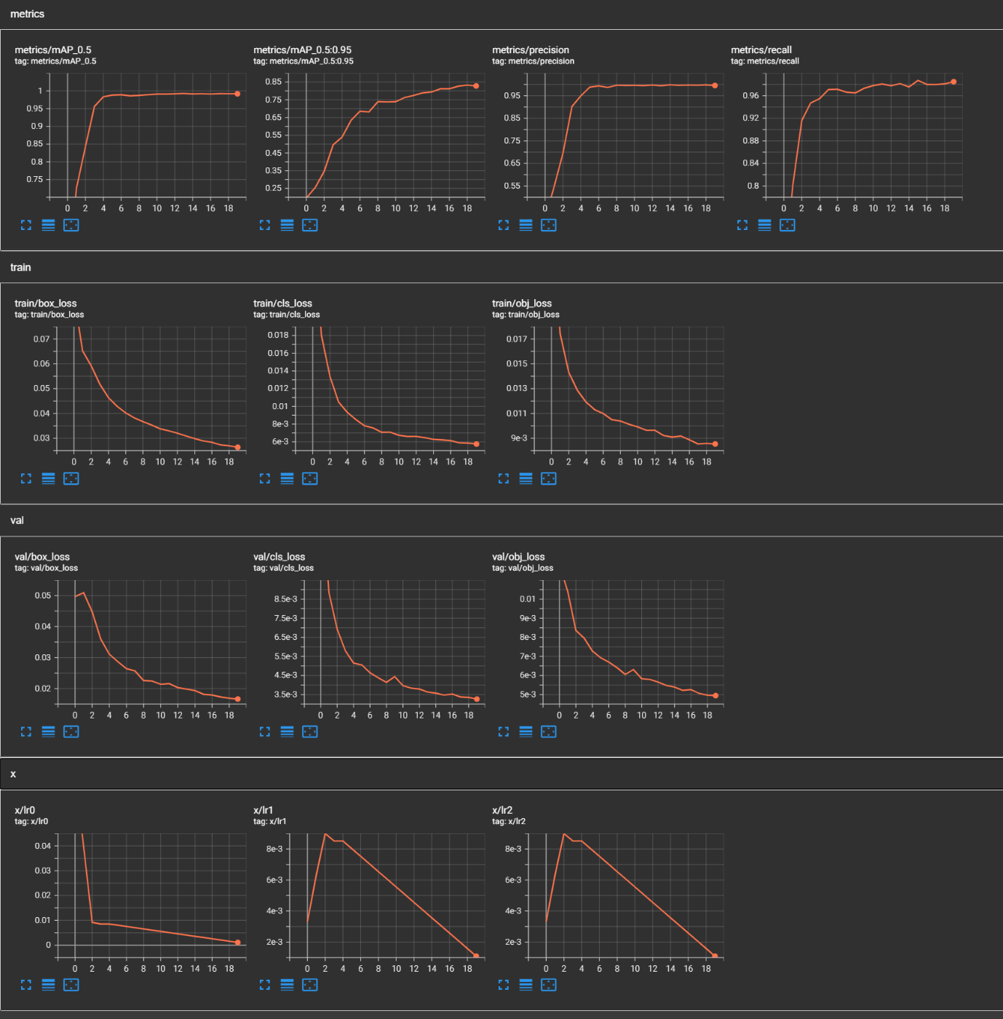Fit domain to data on metrics/mAP_0.5:0.95 chart
Screen dimensions: 1003x1019
click(310, 225)
